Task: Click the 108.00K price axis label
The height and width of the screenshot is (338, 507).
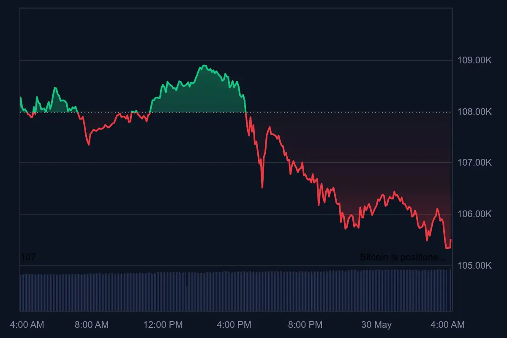Action: pyautogui.click(x=474, y=112)
